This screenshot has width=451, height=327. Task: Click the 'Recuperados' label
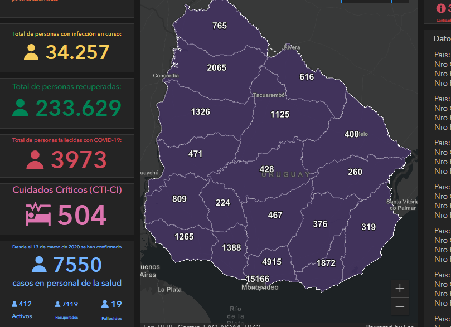click(x=67, y=317)
